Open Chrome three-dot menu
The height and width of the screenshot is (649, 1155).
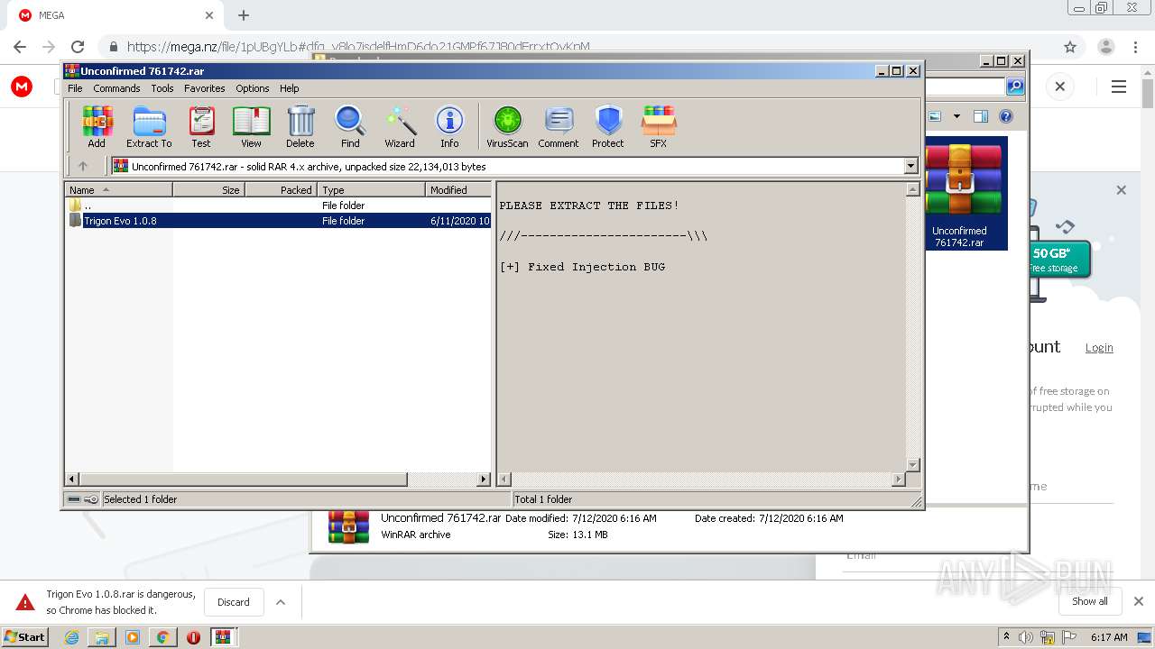1135,47
